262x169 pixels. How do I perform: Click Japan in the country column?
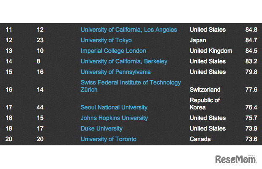[x=198, y=40]
